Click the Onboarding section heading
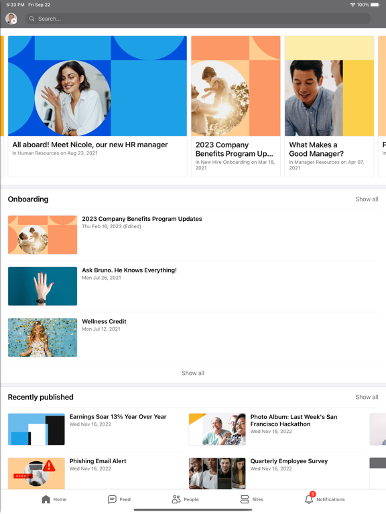386x514 pixels. click(x=28, y=199)
